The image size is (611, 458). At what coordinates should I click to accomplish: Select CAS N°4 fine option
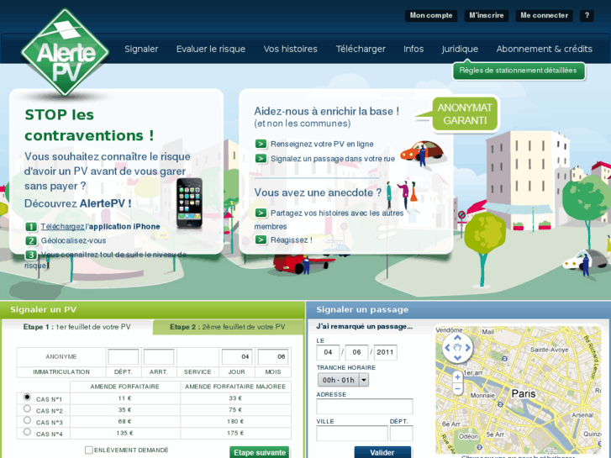coord(27,432)
